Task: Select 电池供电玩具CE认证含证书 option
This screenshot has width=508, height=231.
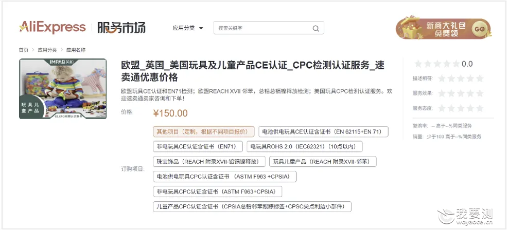Action: [323, 132]
